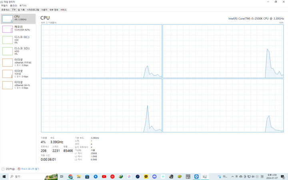The width and height of the screenshot is (288, 180).
Task: Go to the 사용자 tab
Action: pos(44,10)
